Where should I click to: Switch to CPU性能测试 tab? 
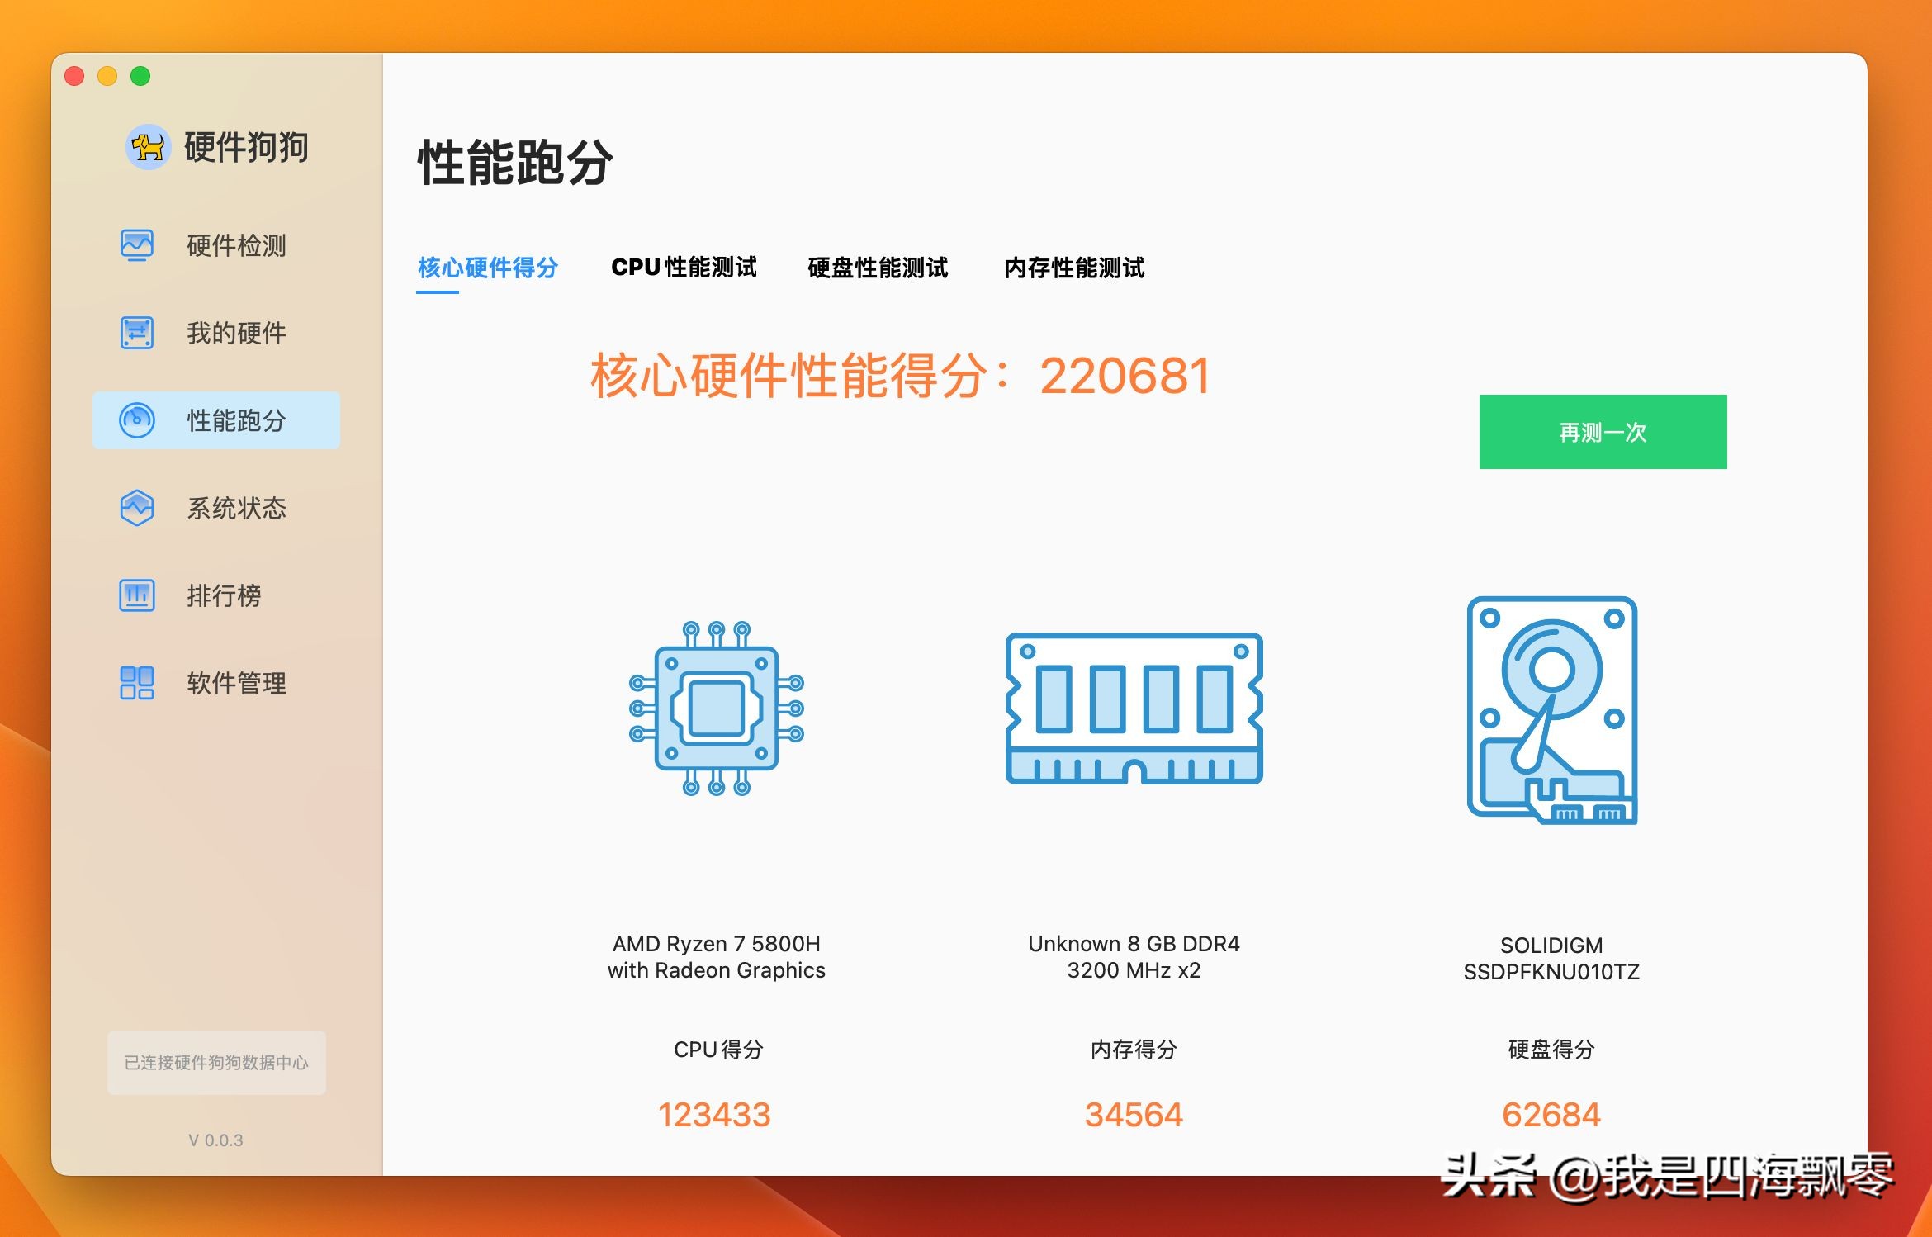coord(684,268)
